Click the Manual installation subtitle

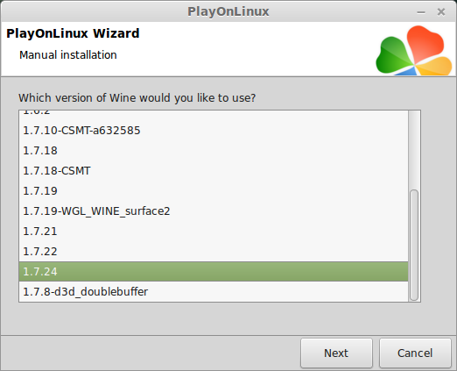point(68,55)
